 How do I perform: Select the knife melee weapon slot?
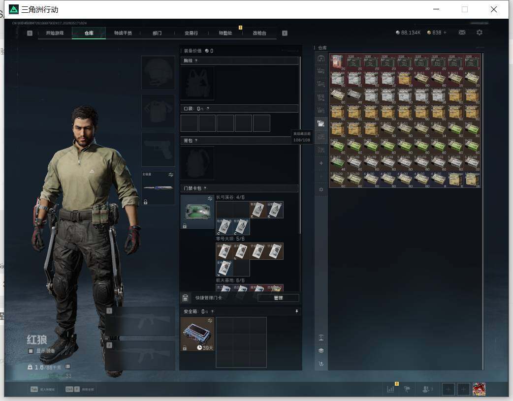pyautogui.click(x=158, y=188)
